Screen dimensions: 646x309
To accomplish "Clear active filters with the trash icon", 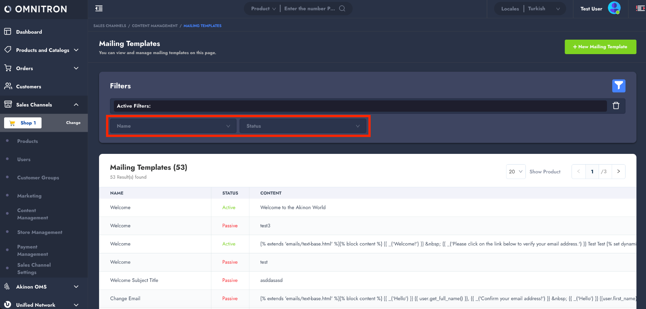I will pyautogui.click(x=616, y=106).
